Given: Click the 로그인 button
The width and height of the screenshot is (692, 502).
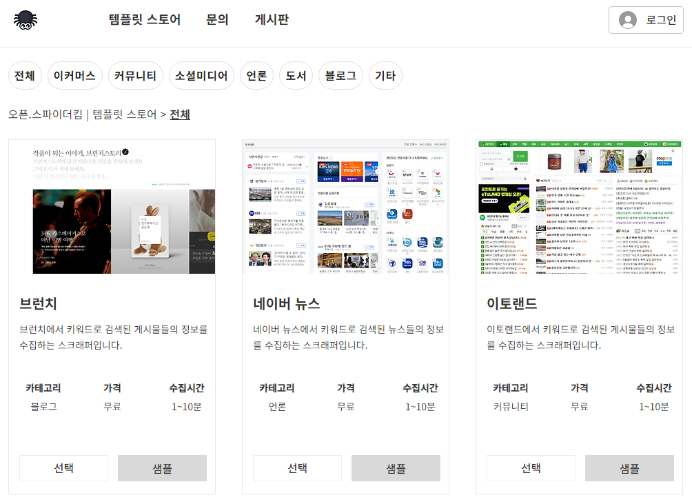Looking at the screenshot, I should [646, 20].
